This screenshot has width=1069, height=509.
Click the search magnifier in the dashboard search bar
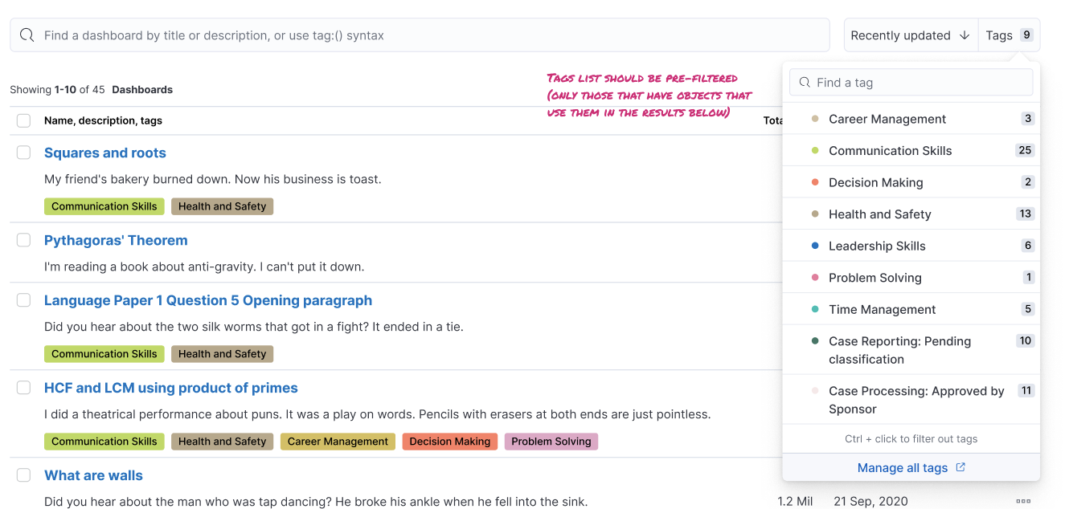coord(27,35)
